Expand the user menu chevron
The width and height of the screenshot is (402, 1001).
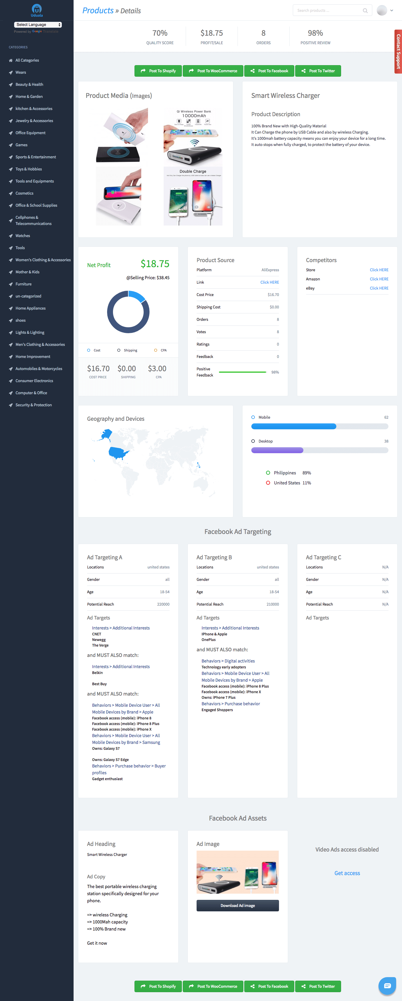tap(391, 11)
